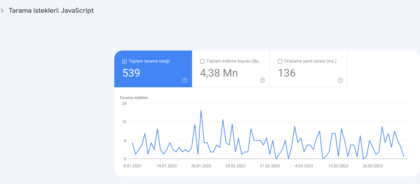Tick the Ortalama yanıt süresi checkbox

(280, 61)
